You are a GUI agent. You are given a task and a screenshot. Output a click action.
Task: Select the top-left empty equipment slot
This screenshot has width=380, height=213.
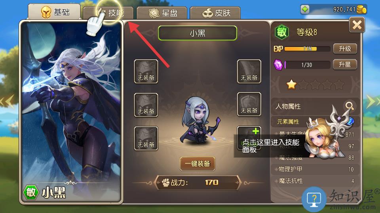(x=146, y=71)
